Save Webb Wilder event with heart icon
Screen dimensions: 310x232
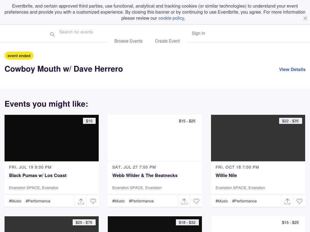[196, 201]
